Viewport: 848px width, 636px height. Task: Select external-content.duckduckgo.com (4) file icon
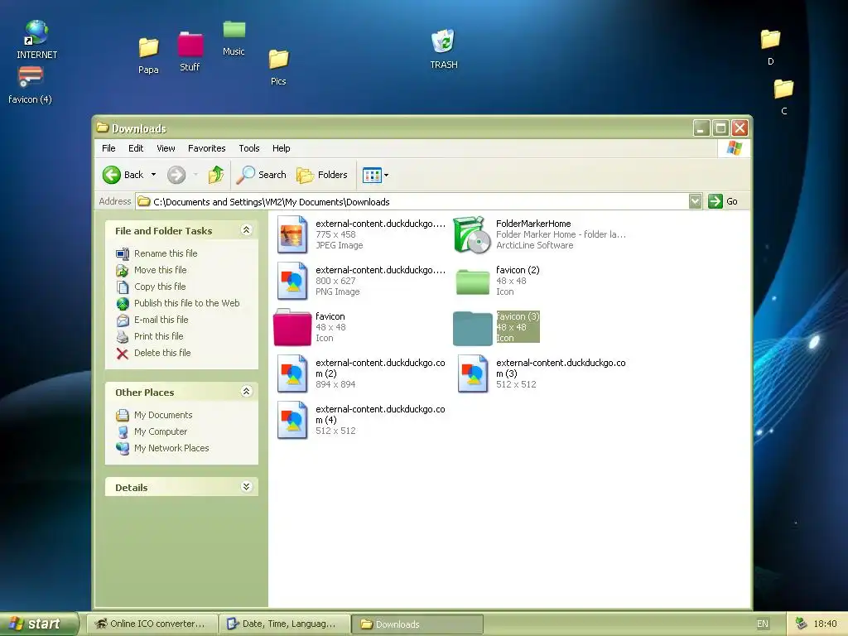(292, 420)
